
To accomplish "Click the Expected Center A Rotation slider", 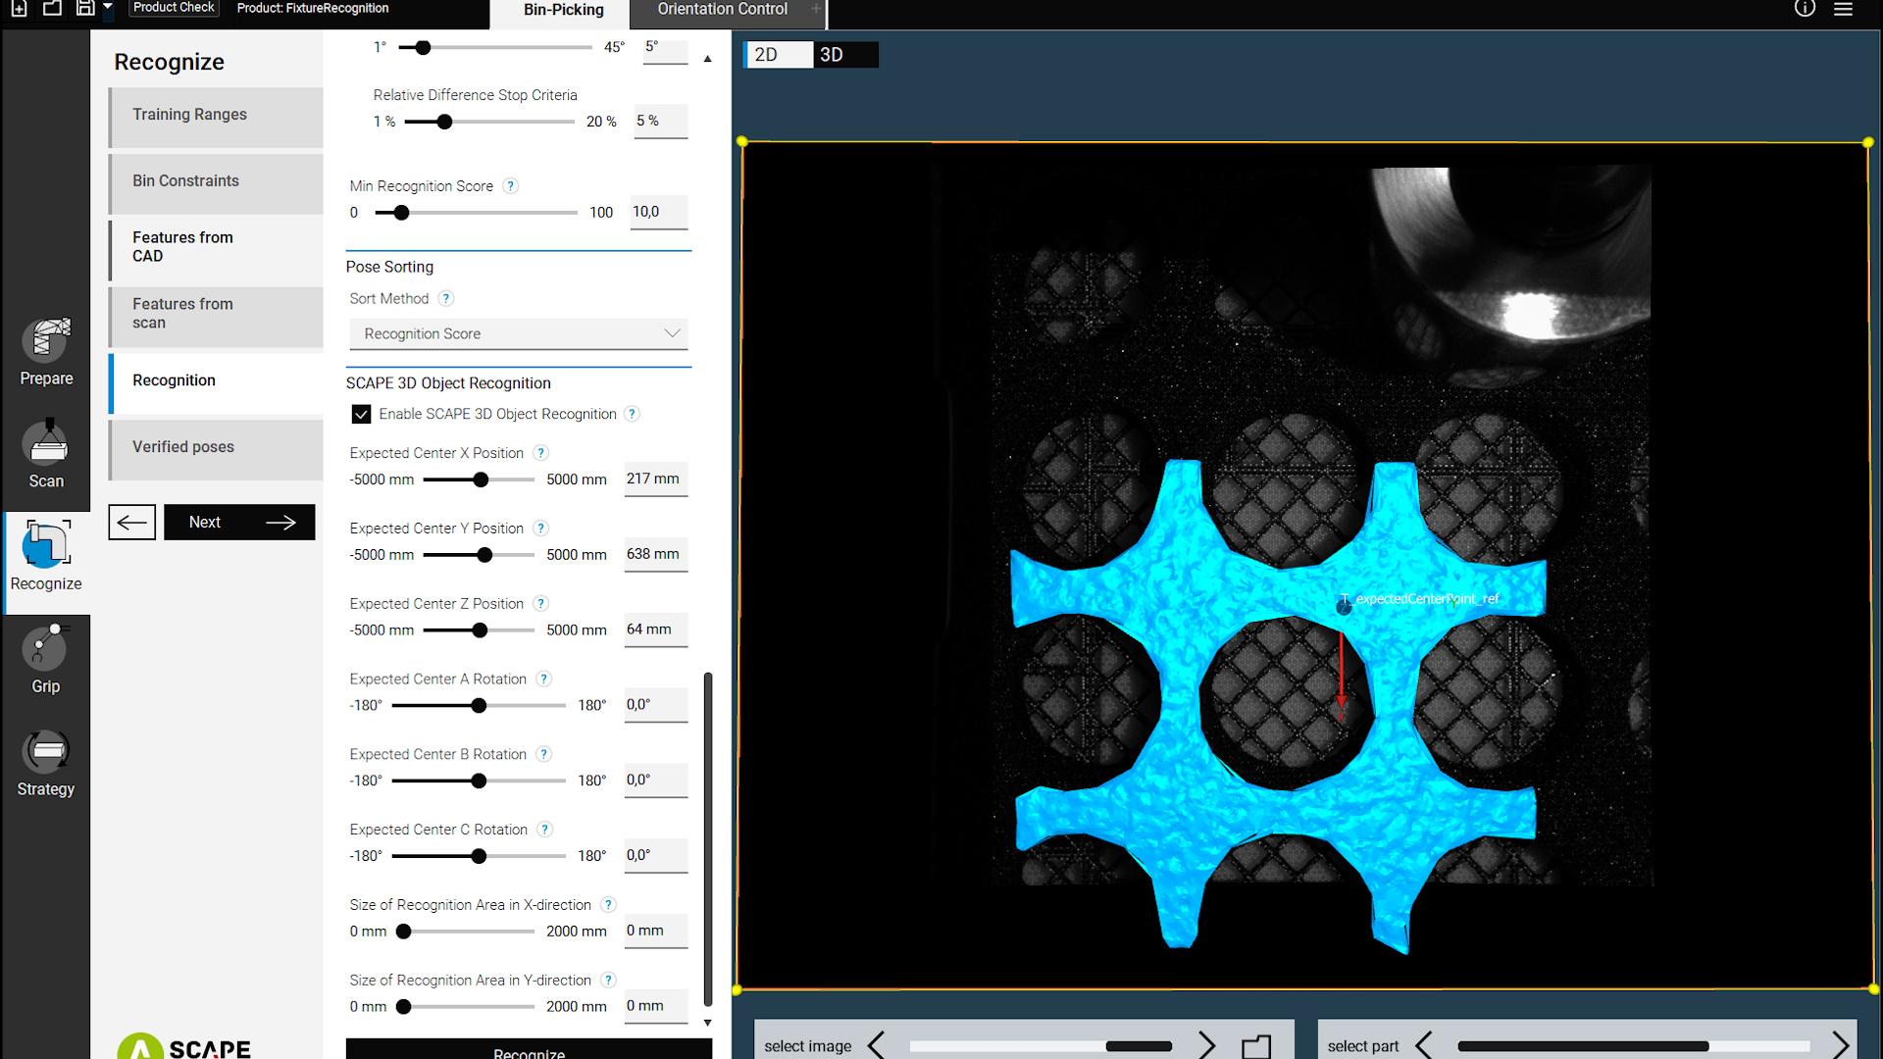I will pyautogui.click(x=479, y=706).
